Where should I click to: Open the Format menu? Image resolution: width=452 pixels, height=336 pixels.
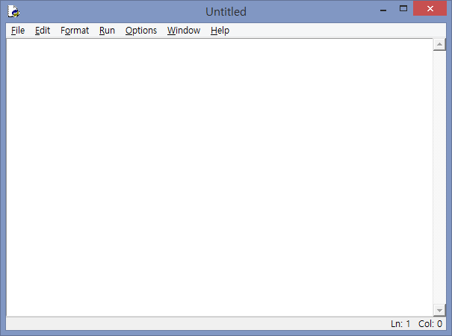[x=75, y=31]
